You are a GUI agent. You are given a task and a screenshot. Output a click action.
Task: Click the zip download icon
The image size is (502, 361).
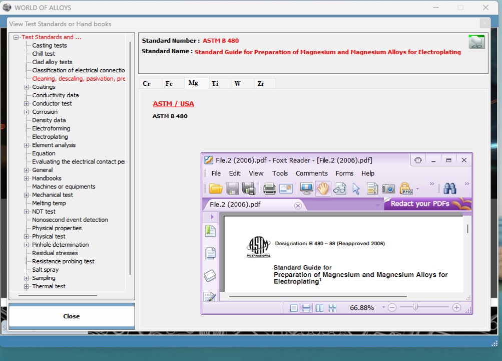point(476,42)
